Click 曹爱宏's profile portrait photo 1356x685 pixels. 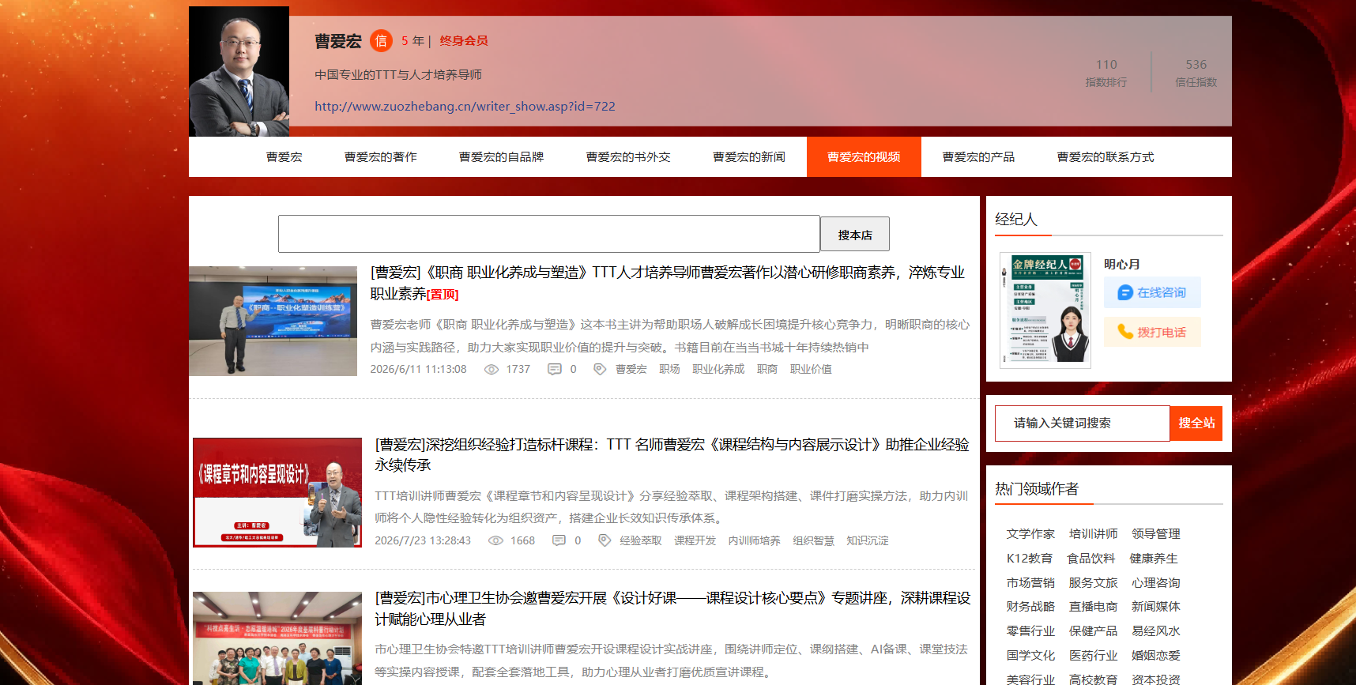(x=239, y=71)
